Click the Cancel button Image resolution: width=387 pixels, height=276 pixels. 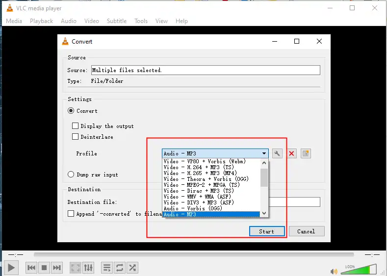[307, 231]
